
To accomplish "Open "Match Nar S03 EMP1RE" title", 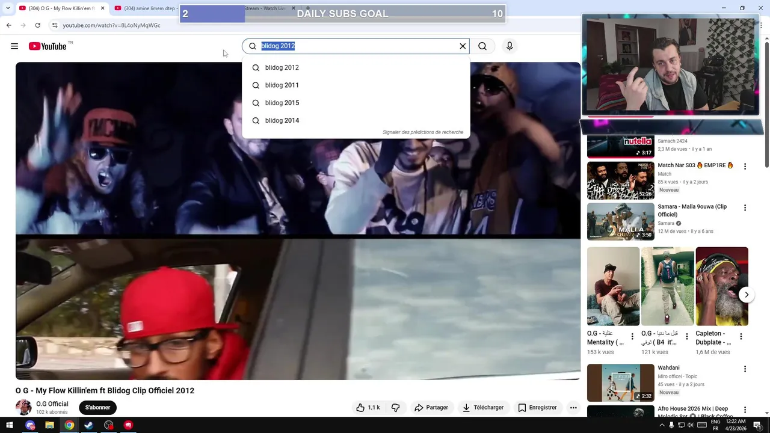I will coord(695,165).
